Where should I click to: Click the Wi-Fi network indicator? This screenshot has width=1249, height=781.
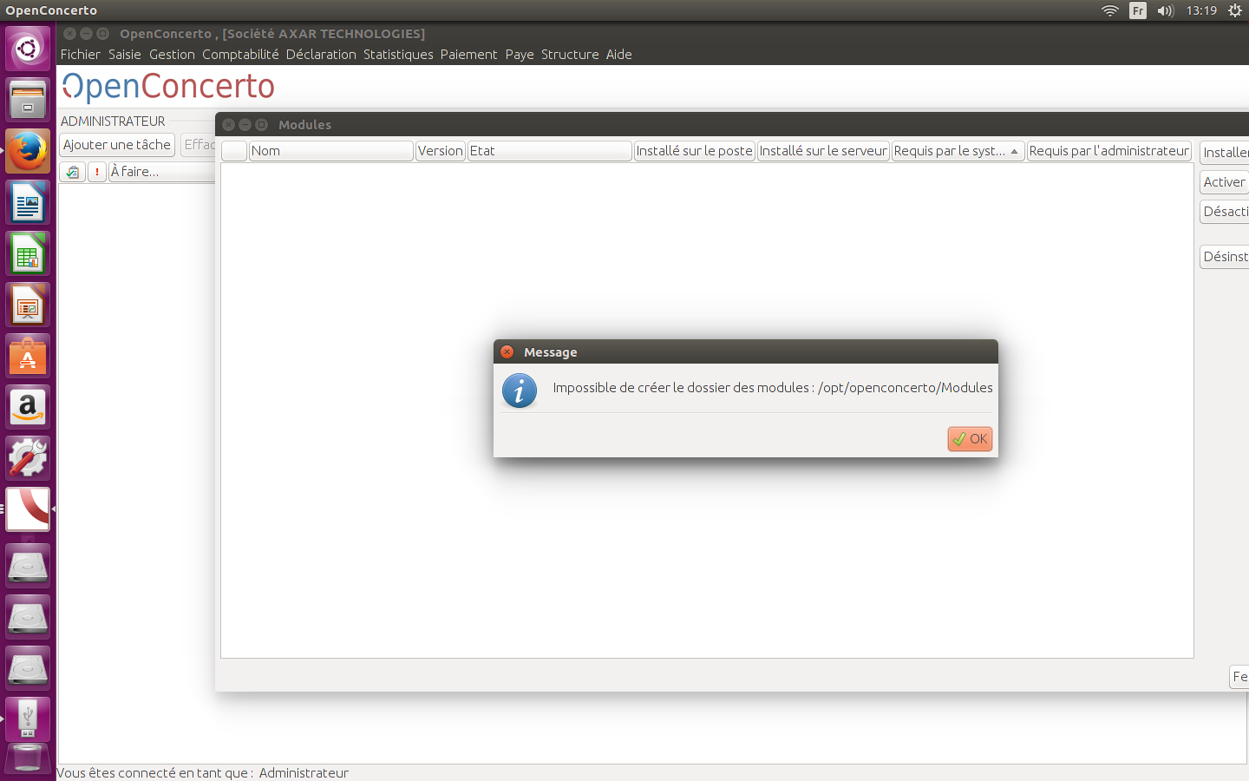click(x=1110, y=10)
